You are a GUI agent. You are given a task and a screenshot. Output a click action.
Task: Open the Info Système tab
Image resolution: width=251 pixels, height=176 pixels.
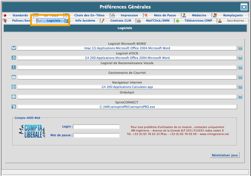tap(85, 21)
